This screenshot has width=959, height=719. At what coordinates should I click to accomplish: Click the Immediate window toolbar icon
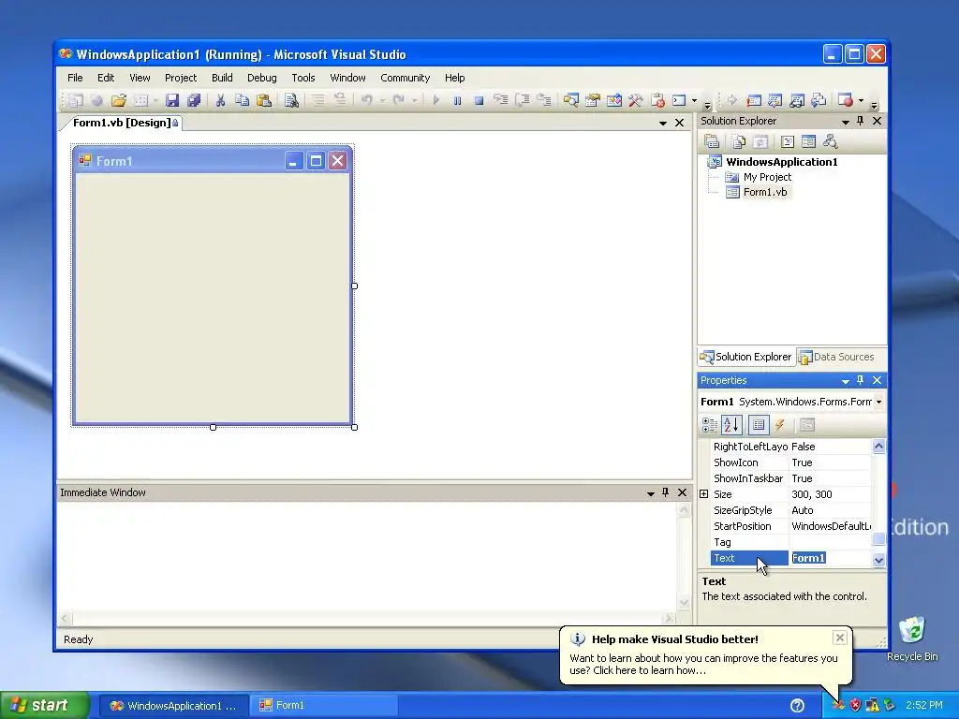click(679, 100)
